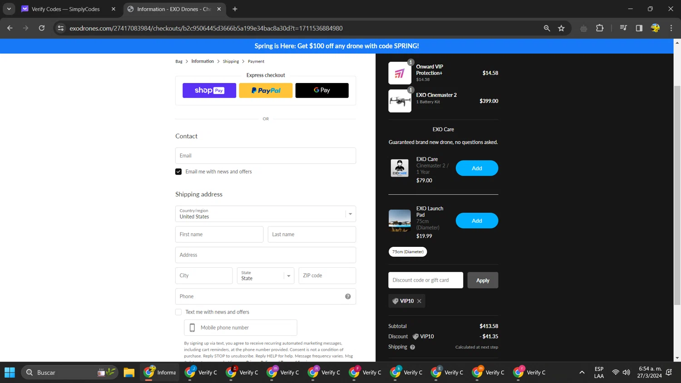The width and height of the screenshot is (681, 383).
Task: Check Text me with news and offers
Action: coord(178,312)
